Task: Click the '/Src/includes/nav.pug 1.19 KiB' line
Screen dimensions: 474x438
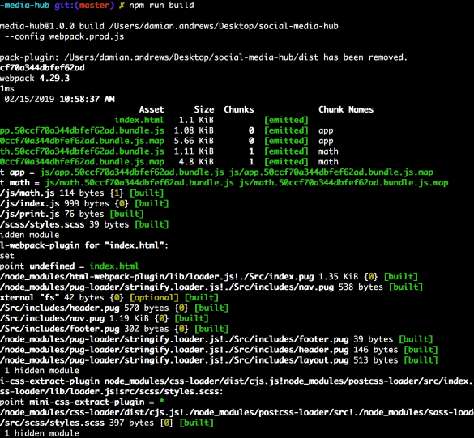Action: [x=104, y=318]
